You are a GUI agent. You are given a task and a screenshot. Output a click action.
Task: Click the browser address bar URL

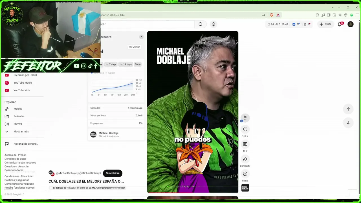113,15
